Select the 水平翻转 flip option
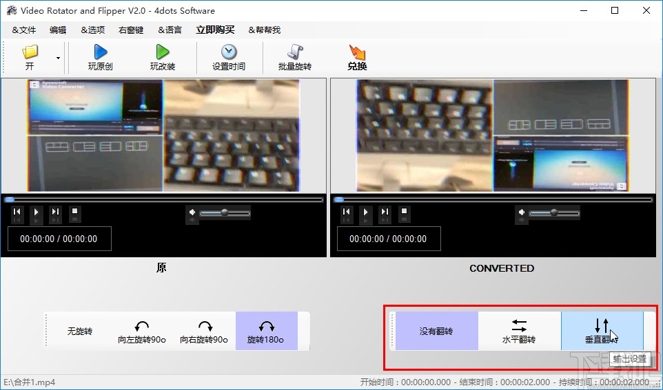 point(519,332)
